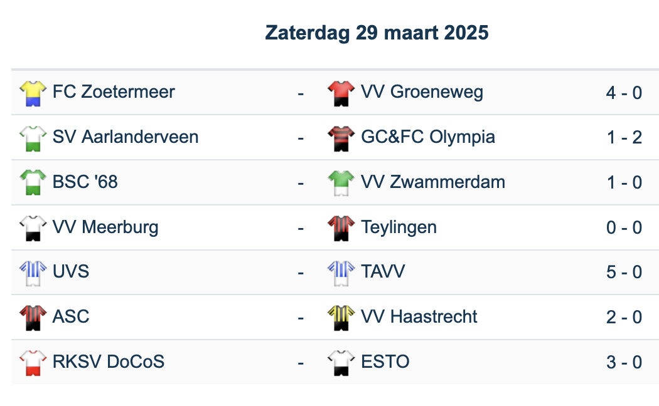The height and width of the screenshot is (406, 659).
Task: Click the Teylingen red-black jersey icon
Action: (x=341, y=227)
